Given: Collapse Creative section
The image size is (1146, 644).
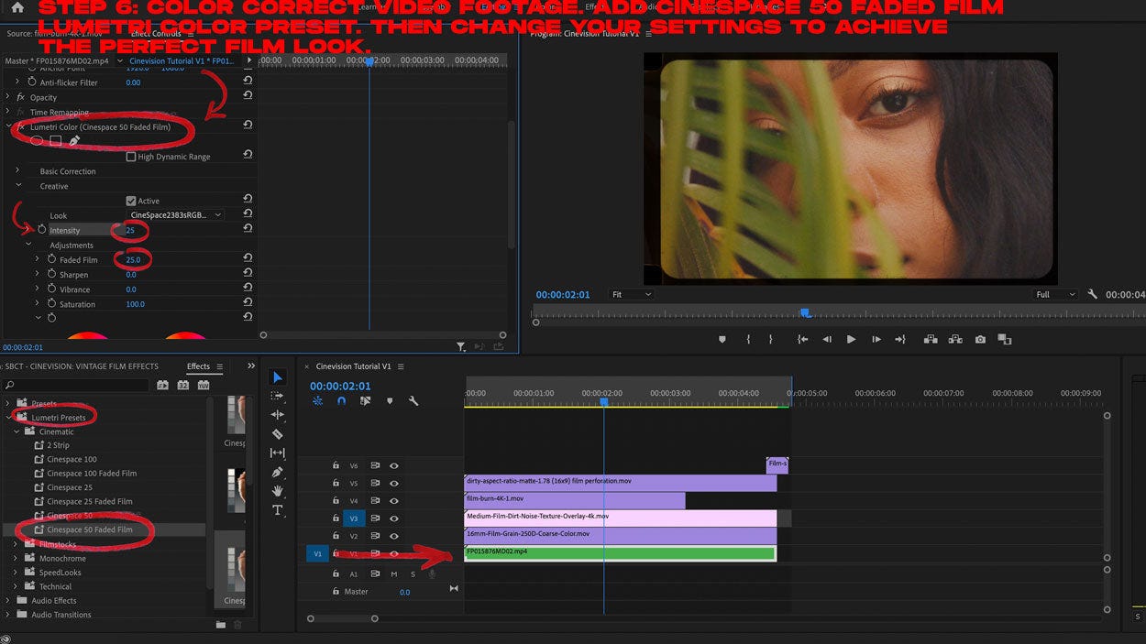Looking at the screenshot, I should (18, 186).
